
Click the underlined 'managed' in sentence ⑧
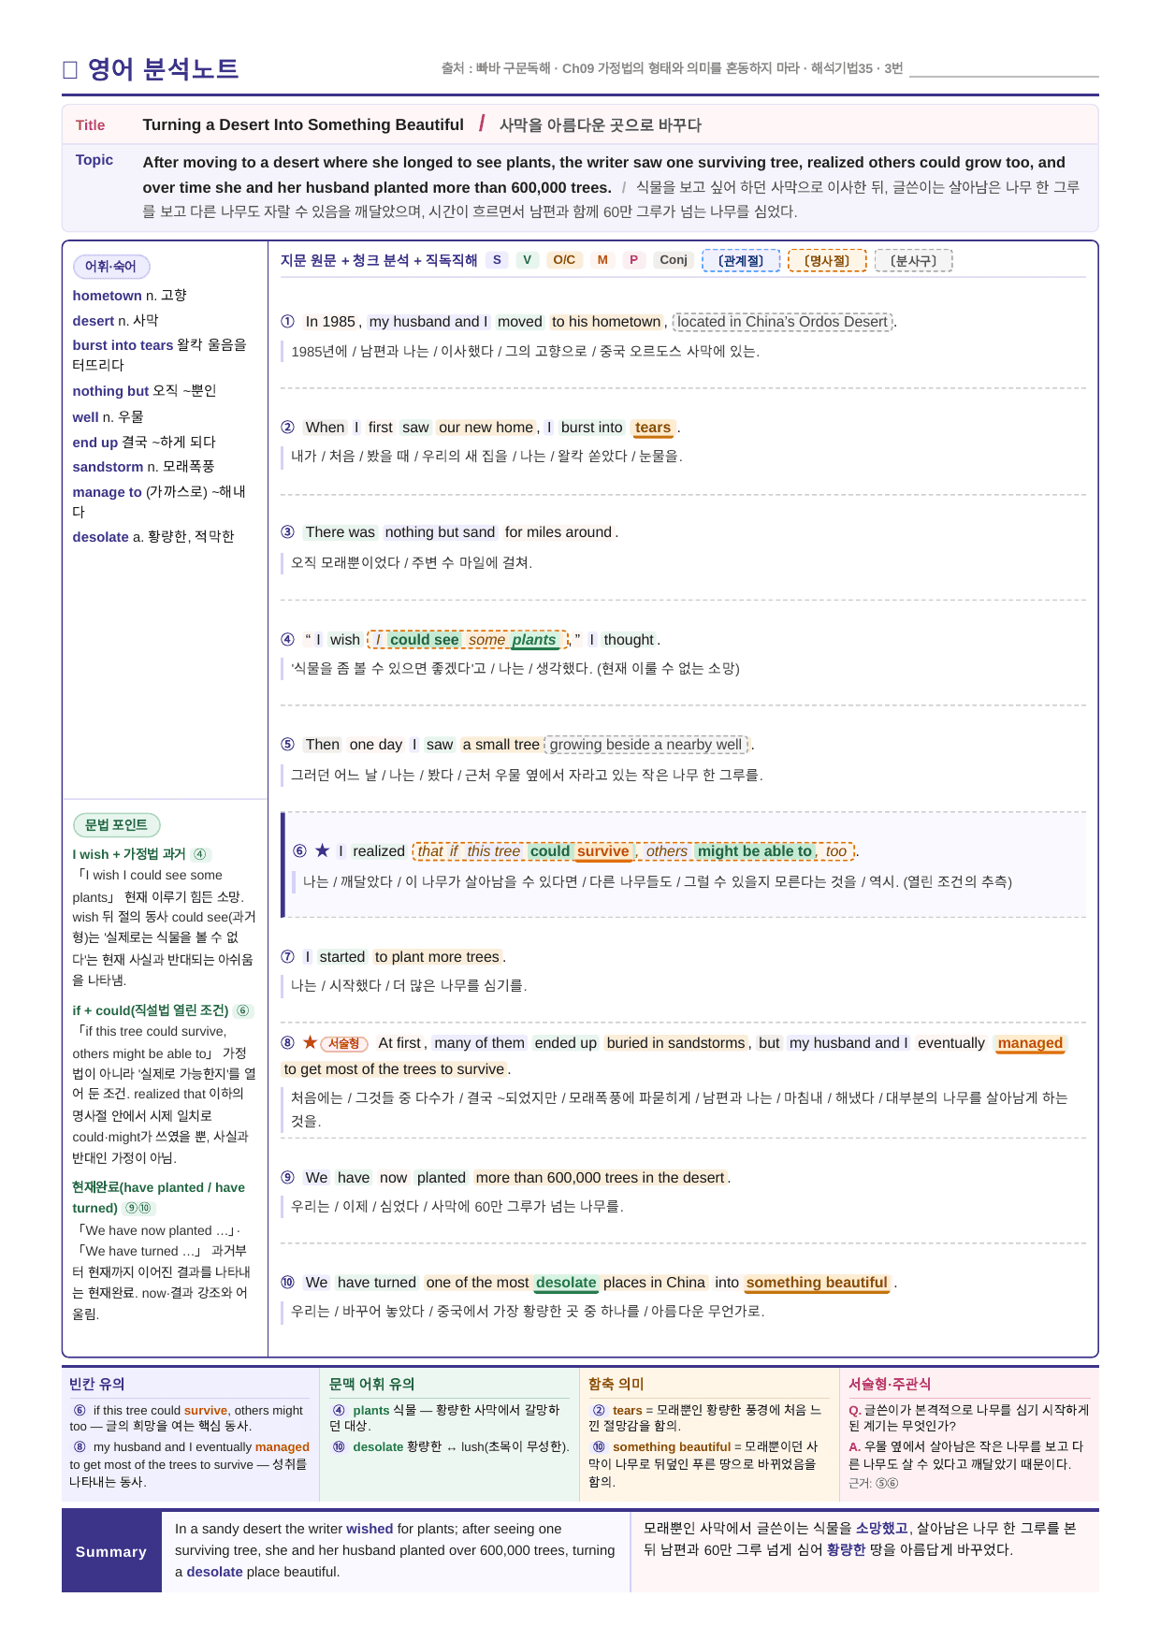click(x=1030, y=1043)
